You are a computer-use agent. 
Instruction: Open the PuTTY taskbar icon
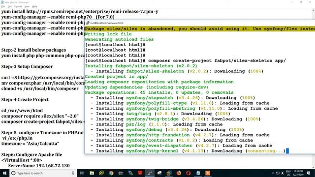click(x=150, y=173)
